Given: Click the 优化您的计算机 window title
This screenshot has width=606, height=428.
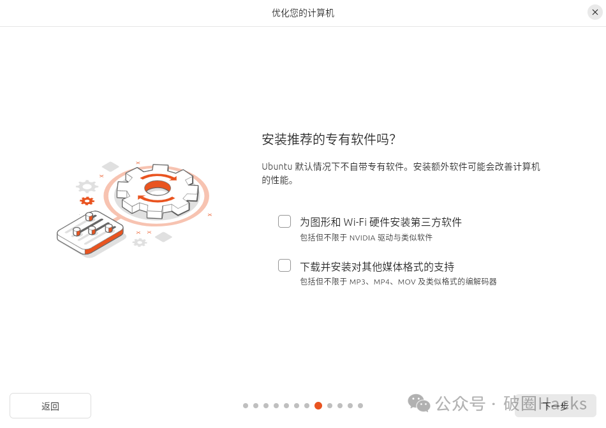Looking at the screenshot, I should [x=303, y=13].
